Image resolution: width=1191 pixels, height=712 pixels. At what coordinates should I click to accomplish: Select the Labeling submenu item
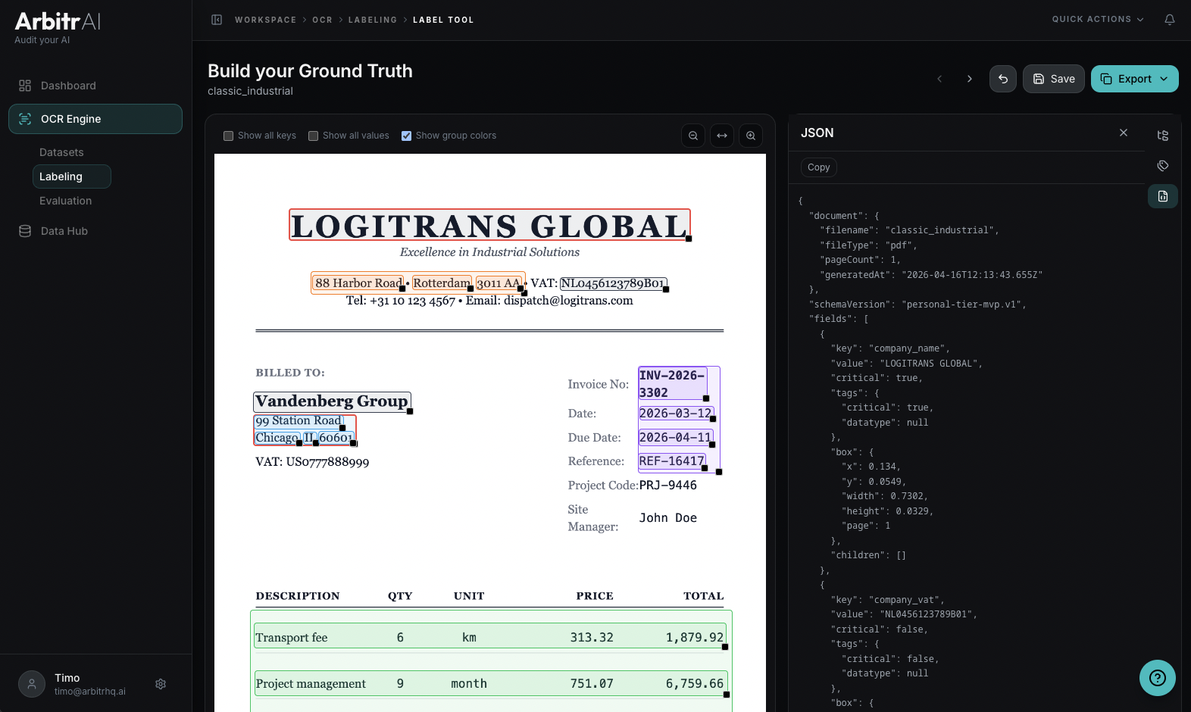click(x=72, y=176)
